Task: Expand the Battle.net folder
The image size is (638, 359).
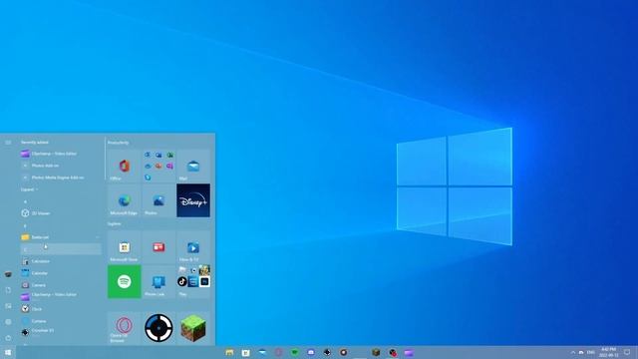Action: tap(61, 237)
